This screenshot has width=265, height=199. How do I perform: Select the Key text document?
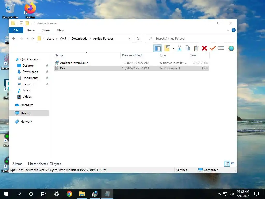pos(131,68)
